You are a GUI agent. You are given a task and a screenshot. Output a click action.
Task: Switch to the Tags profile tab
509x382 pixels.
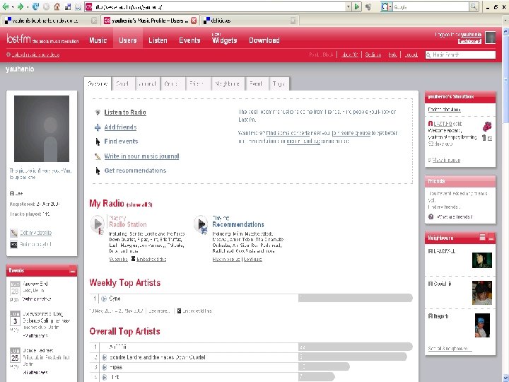[279, 83]
